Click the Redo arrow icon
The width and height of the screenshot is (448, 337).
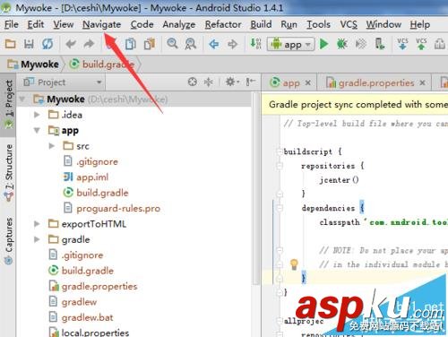[89, 44]
